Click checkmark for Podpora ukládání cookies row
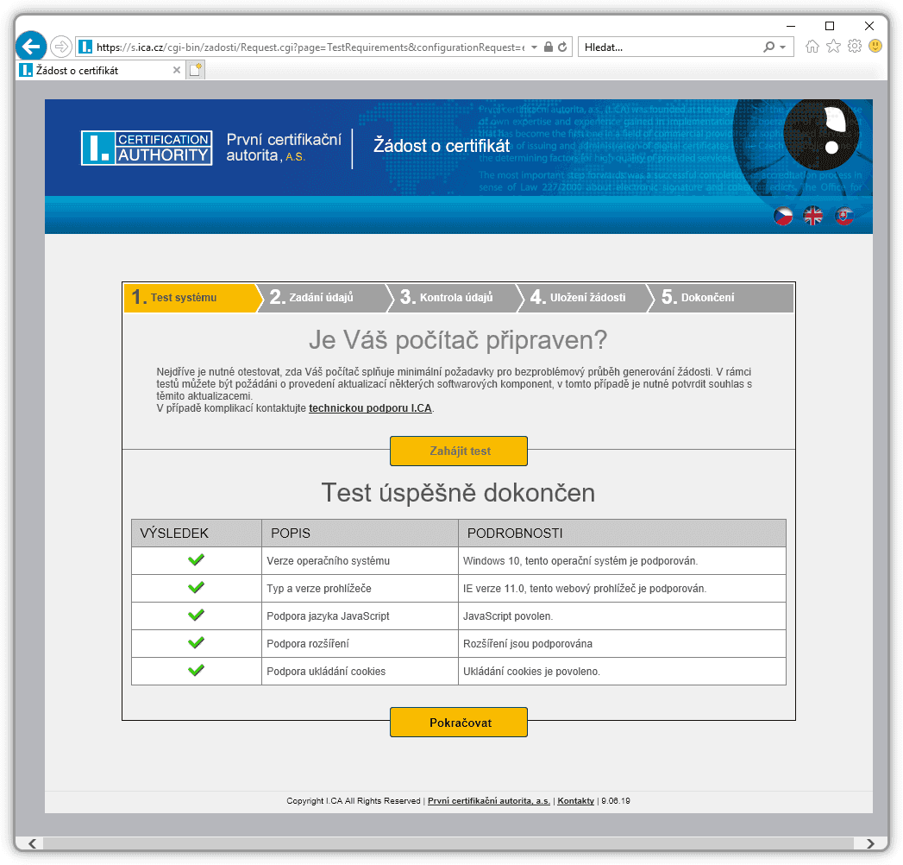The height and width of the screenshot is (865, 903). click(197, 671)
